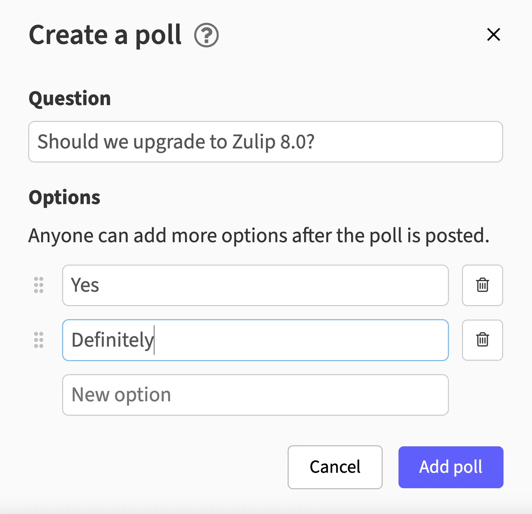Image resolution: width=532 pixels, height=514 pixels.
Task: Delete the Yes option with trash icon
Action: pyautogui.click(x=482, y=285)
